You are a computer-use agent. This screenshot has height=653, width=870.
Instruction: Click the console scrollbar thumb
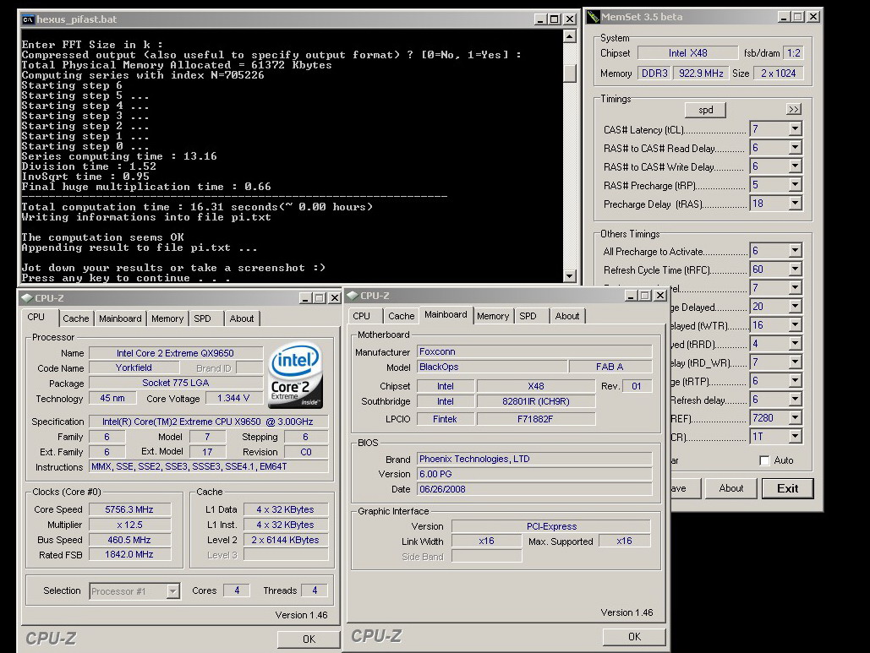coord(569,73)
